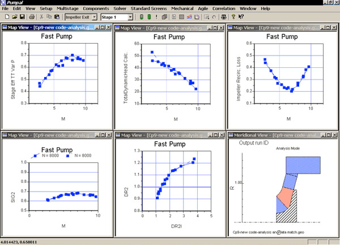Save with the floppy disk icon
The width and height of the screenshot is (340, 245).
click(22, 17)
